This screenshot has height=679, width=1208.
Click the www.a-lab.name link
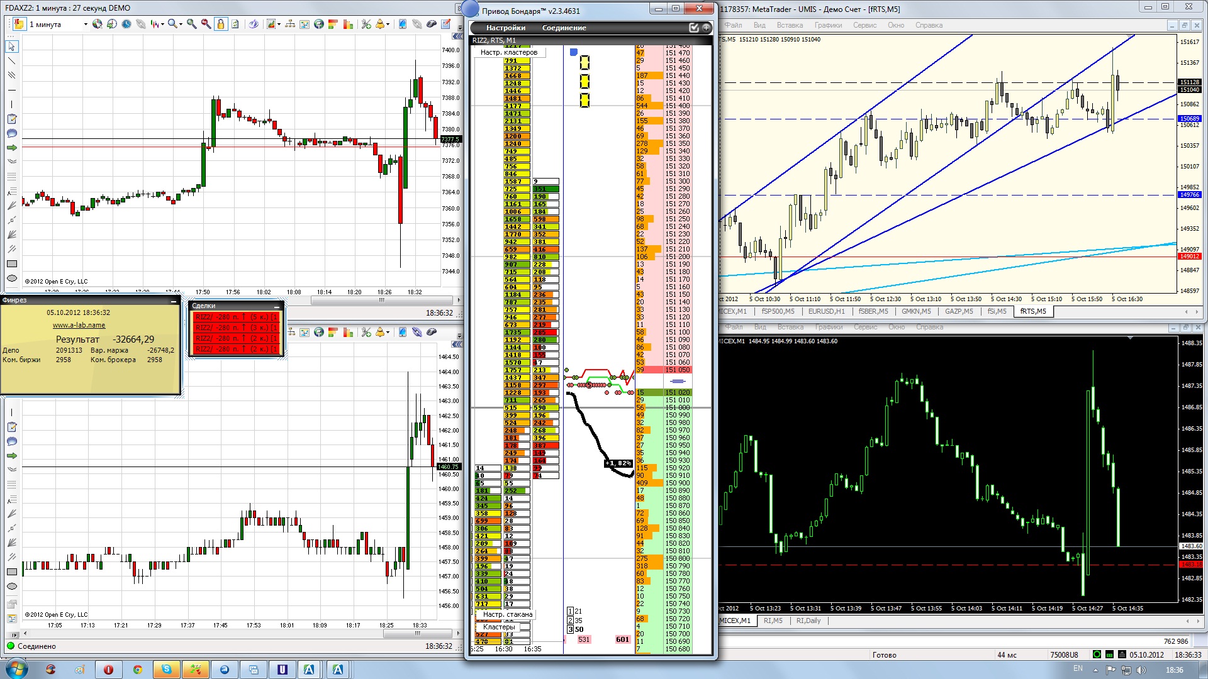[x=79, y=325]
